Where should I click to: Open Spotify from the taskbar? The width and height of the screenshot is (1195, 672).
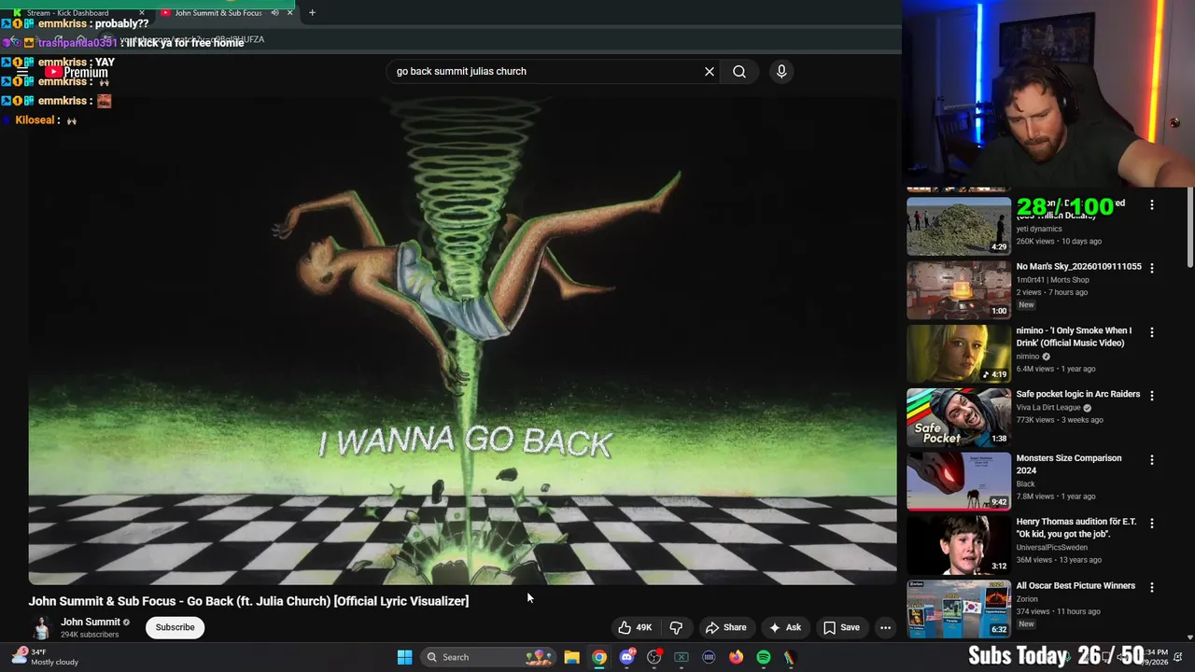[763, 657]
